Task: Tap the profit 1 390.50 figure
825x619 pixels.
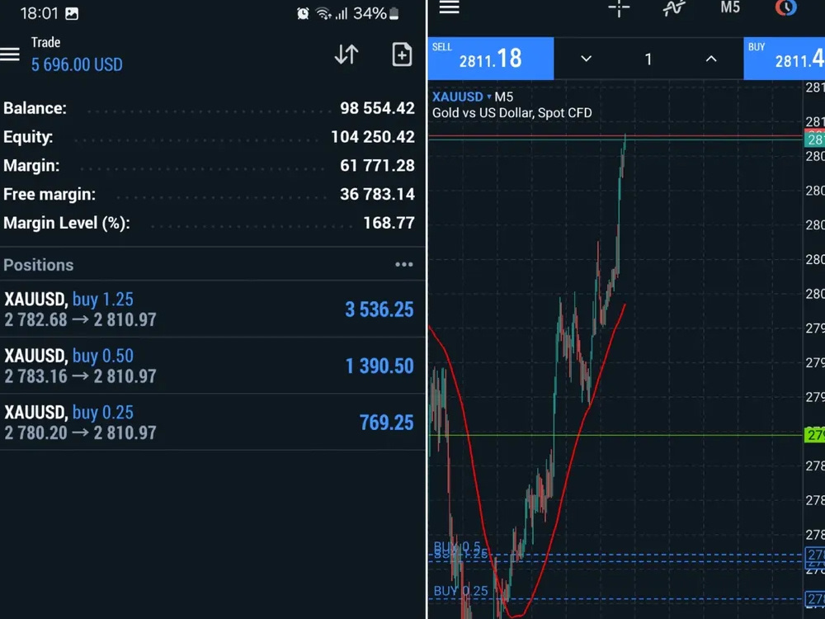Action: point(379,366)
